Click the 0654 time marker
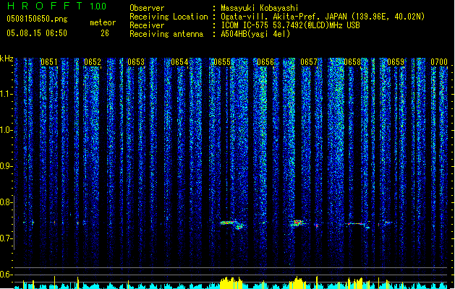 tap(179, 62)
